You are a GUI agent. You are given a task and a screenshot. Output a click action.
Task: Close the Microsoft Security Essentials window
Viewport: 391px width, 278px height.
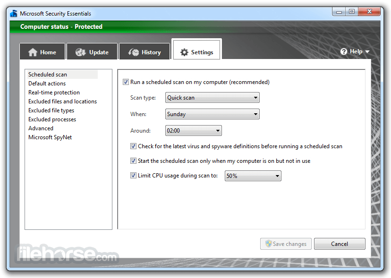pyautogui.click(x=369, y=12)
